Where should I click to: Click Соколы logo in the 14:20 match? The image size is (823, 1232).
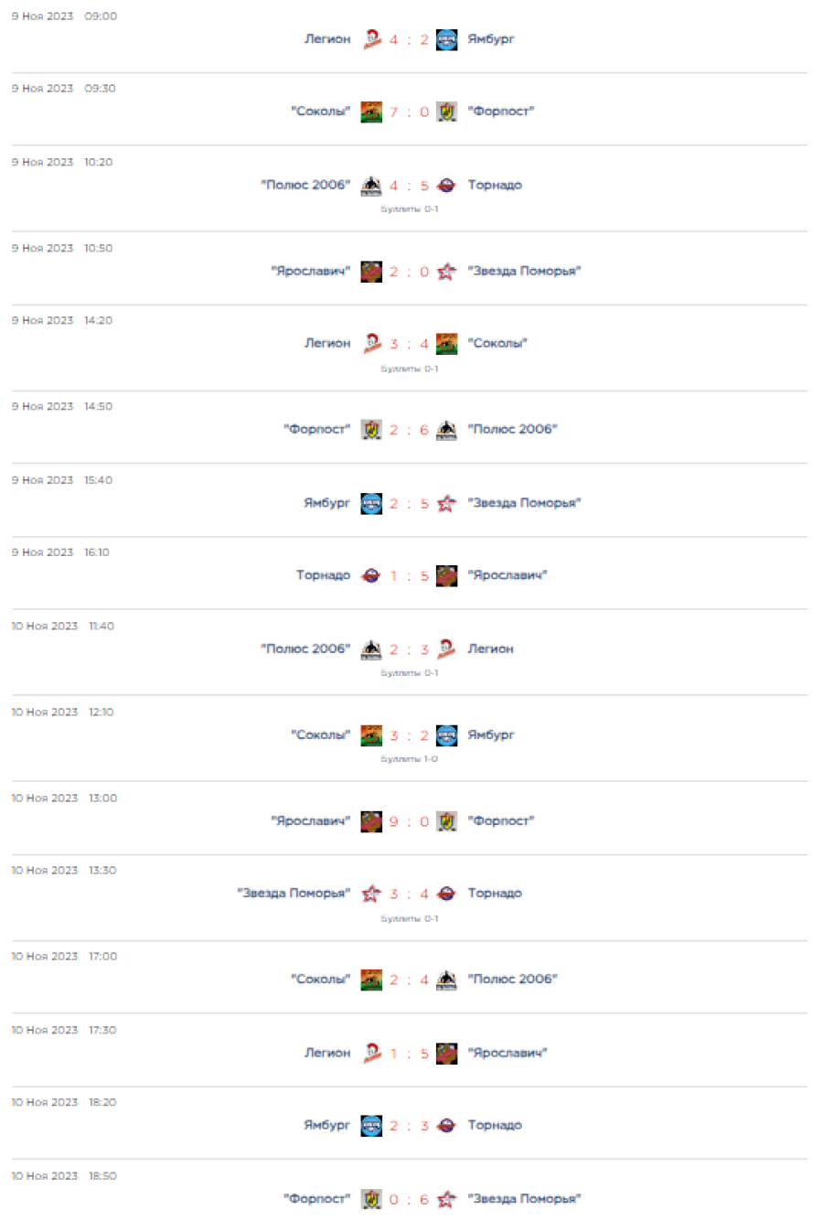point(446,344)
